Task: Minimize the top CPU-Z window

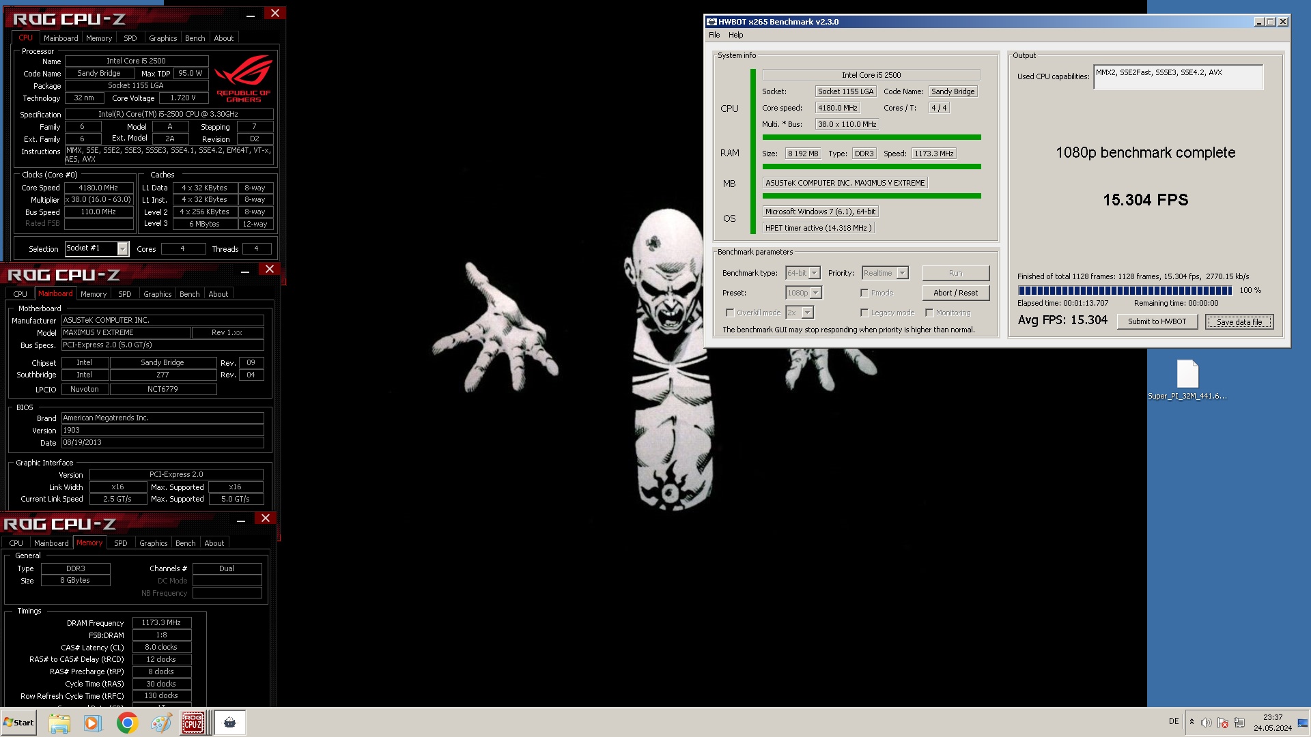Action: point(251,14)
